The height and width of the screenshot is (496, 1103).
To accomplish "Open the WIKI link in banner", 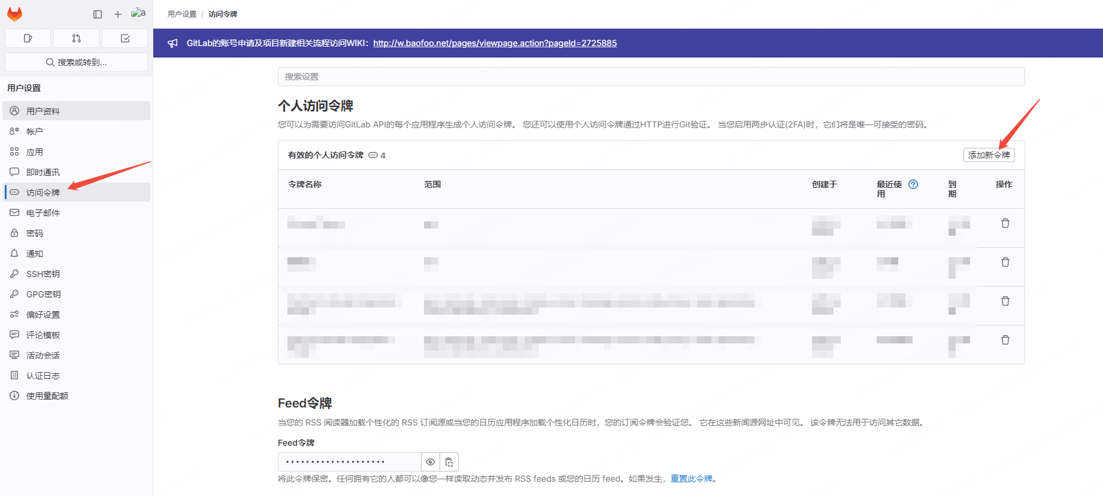I will (x=495, y=43).
